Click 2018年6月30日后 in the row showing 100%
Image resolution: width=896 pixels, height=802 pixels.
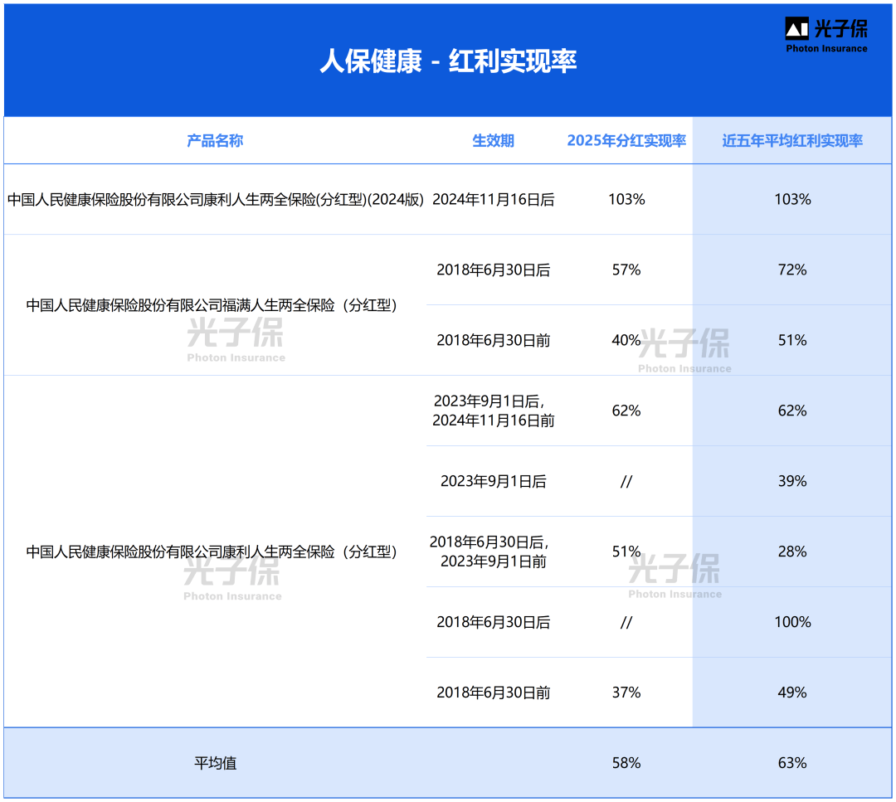click(x=493, y=622)
